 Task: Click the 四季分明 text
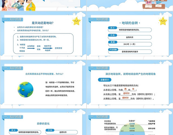tap(152, 129)
